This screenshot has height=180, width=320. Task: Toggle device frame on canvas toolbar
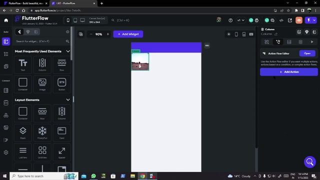236,34
